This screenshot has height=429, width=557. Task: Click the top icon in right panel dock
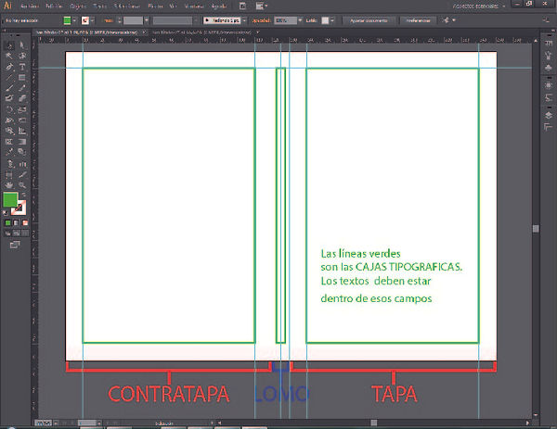tap(548, 43)
